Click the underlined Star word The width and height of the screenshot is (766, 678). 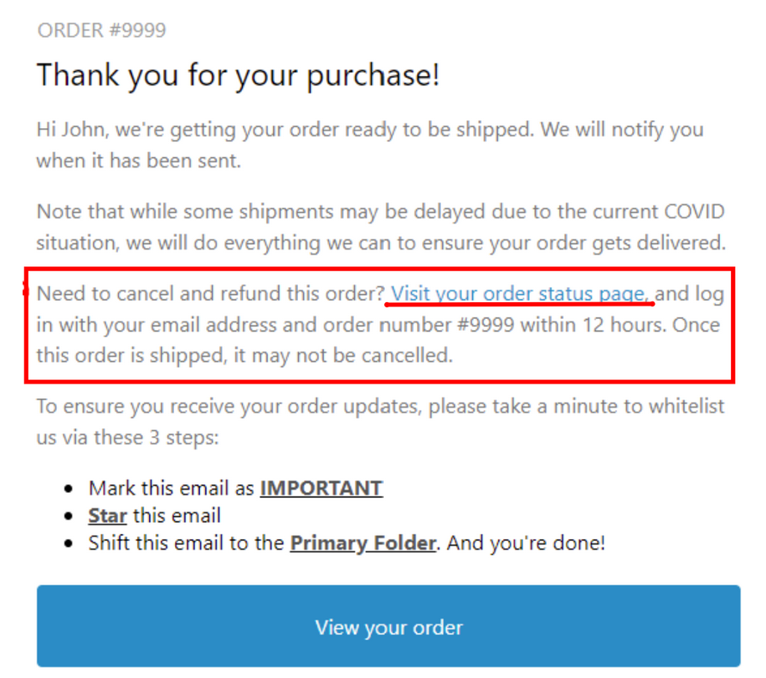107,516
